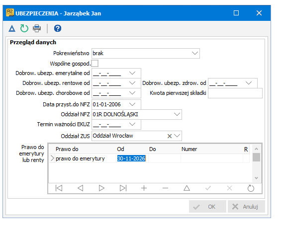Viewport: 283px width, 230px height.
Task: Expand the Oddział NFZ dropdown
Action: 177,114
